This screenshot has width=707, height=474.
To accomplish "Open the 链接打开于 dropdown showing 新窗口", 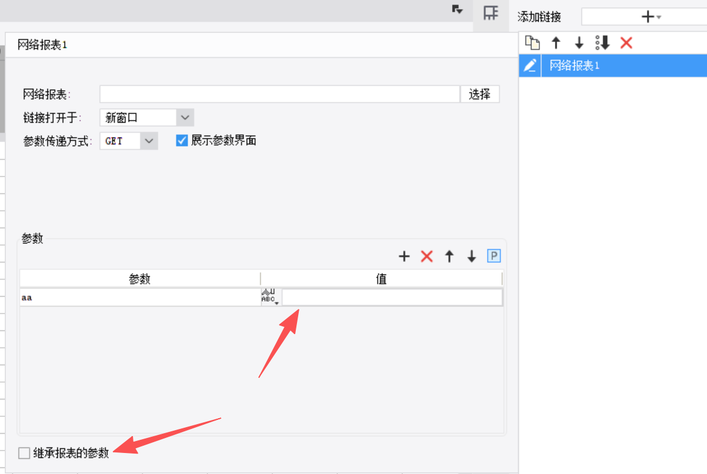I will (185, 117).
